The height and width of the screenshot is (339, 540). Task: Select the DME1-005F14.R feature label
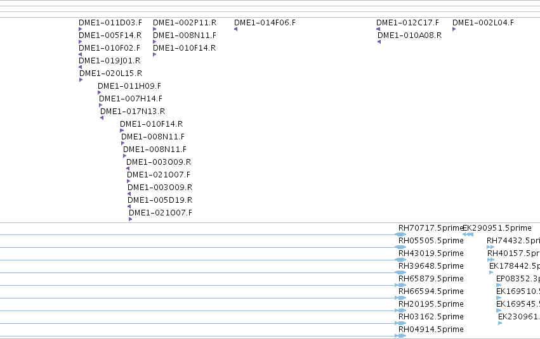point(110,35)
